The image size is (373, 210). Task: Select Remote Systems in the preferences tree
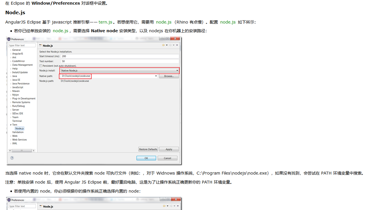pyautogui.click(x=21, y=103)
